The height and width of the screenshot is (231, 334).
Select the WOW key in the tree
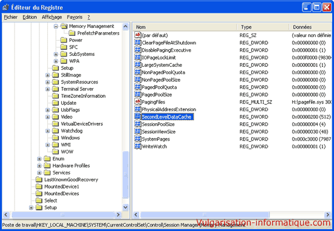67,151
